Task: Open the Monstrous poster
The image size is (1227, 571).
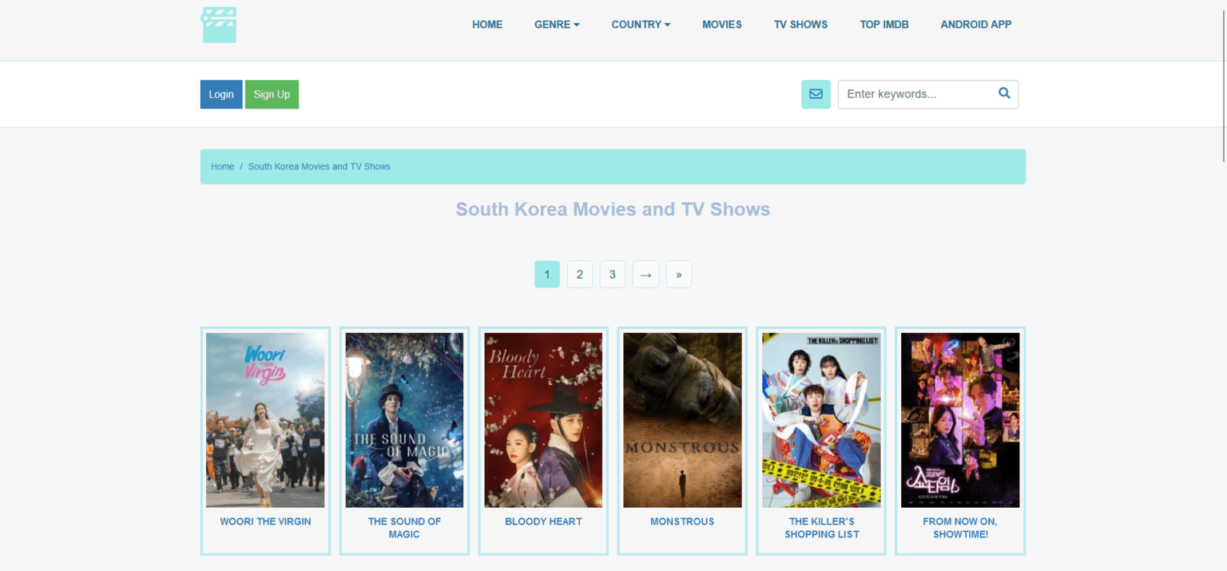Action: coord(682,420)
